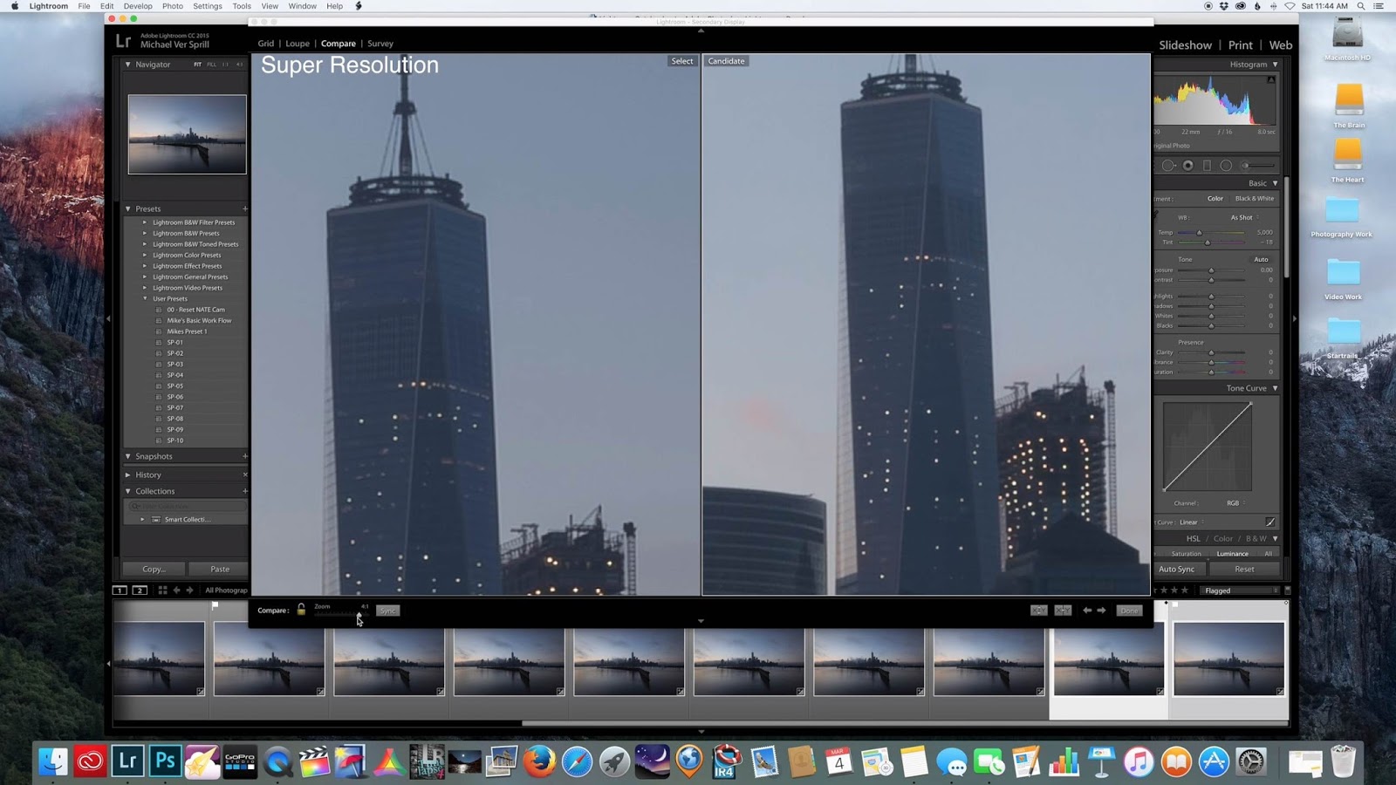The image size is (1396, 785).
Task: Toggle second window display 2
Action: 140,590
